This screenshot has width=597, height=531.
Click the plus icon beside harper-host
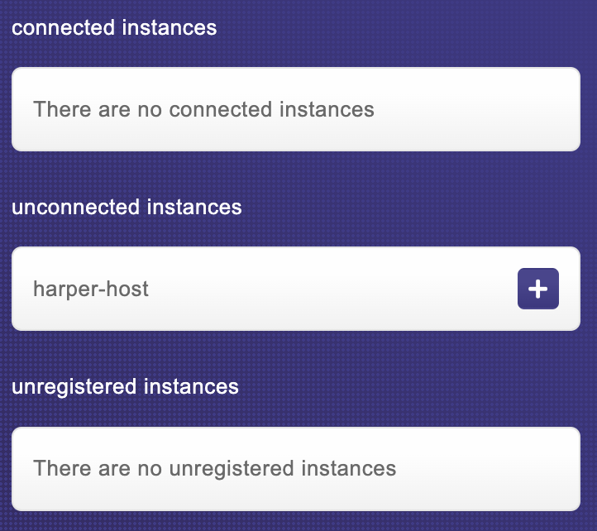(x=538, y=289)
